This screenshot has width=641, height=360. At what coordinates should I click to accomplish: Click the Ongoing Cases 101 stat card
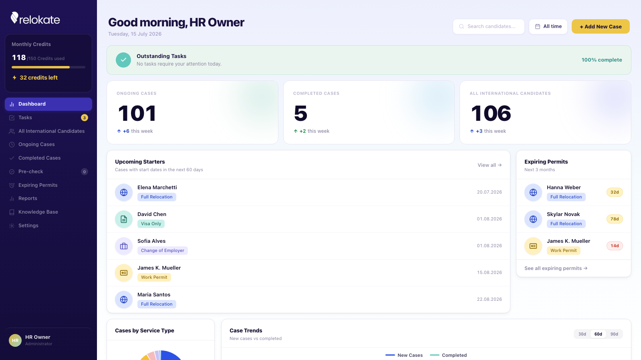click(192, 112)
